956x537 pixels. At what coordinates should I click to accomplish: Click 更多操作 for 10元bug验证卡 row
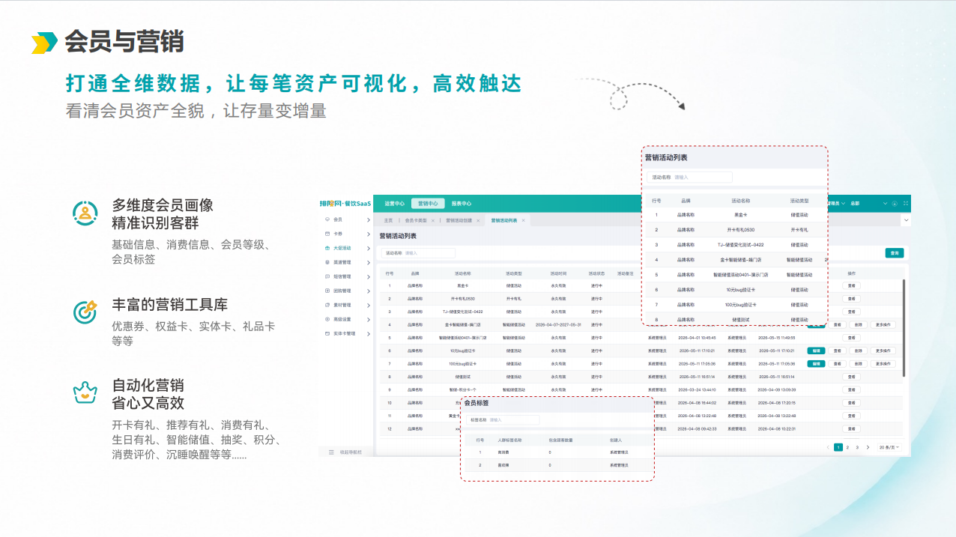click(x=883, y=351)
